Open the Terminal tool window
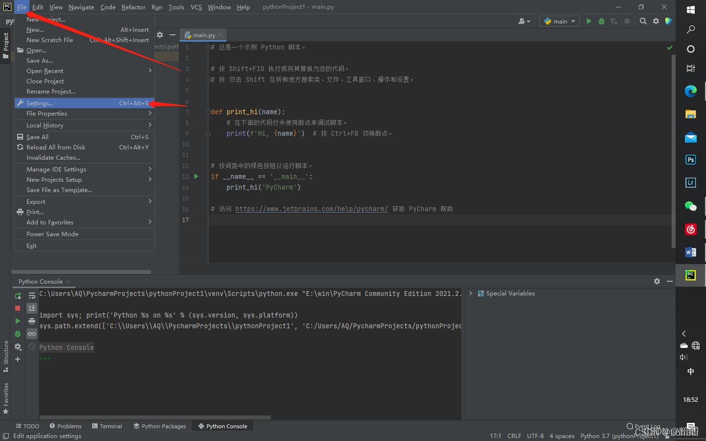The height and width of the screenshot is (441, 706). point(107,426)
